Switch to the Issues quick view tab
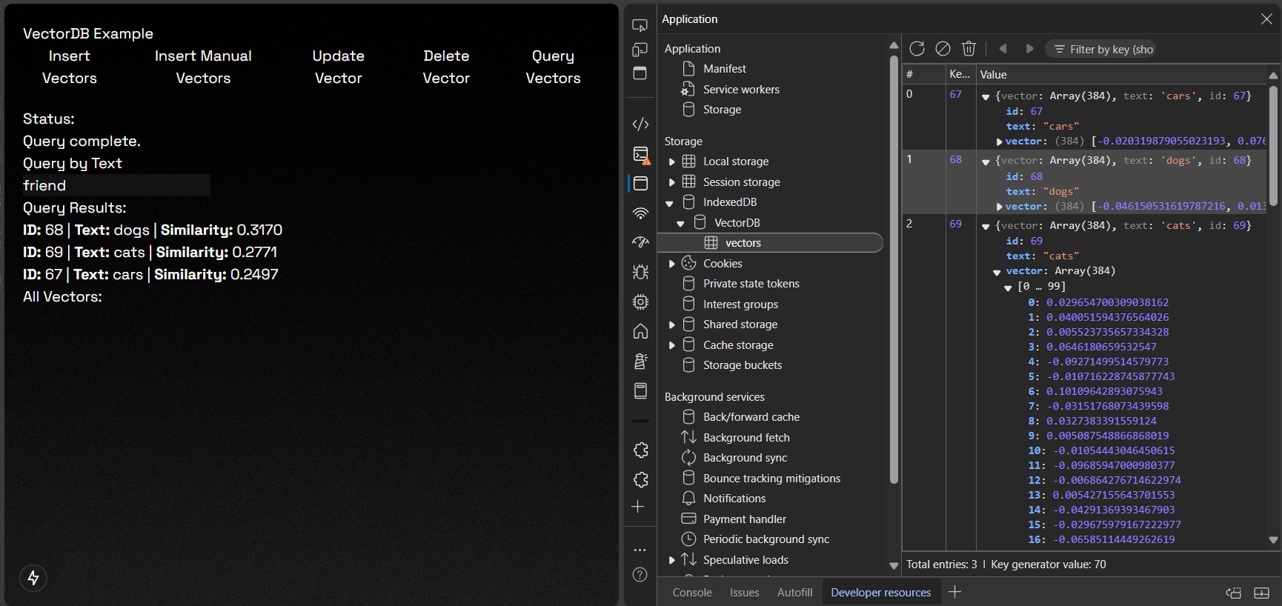Image resolution: width=1282 pixels, height=606 pixels. (x=745, y=593)
